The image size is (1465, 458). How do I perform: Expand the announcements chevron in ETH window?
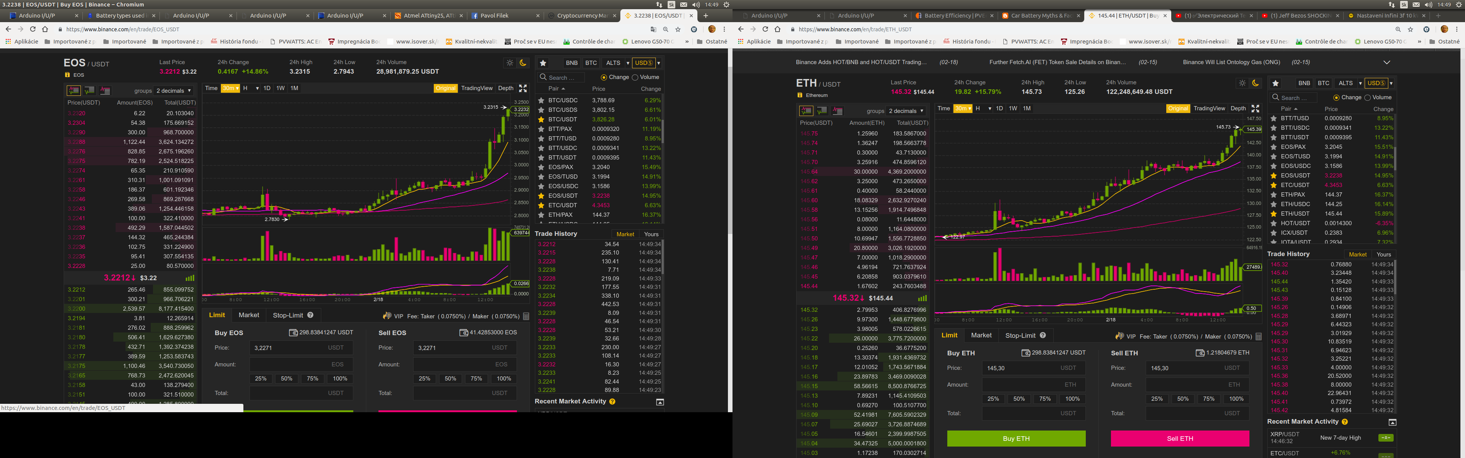pos(1386,62)
